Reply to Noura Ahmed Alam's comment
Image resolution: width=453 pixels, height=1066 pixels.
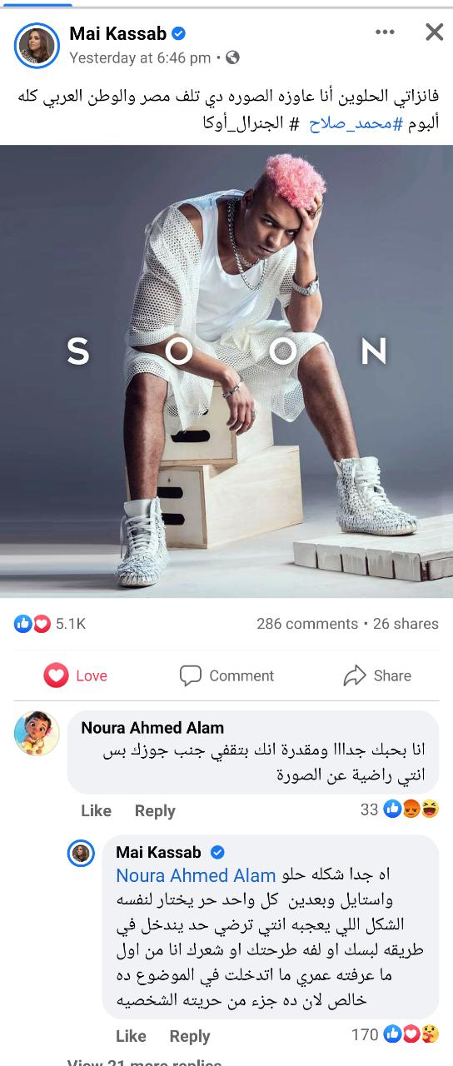155,810
